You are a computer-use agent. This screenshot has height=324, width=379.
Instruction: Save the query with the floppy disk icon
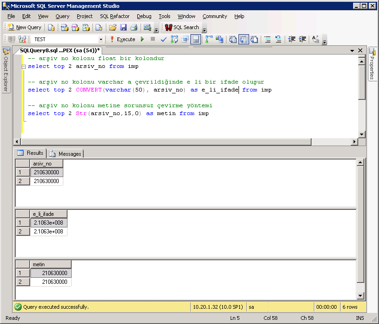pos(123,28)
